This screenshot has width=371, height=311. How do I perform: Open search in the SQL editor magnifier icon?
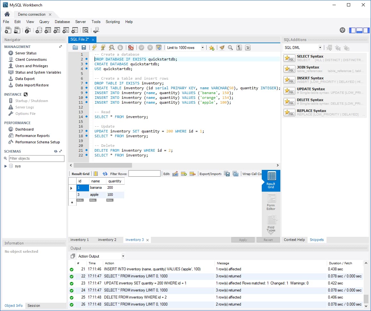(230, 47)
